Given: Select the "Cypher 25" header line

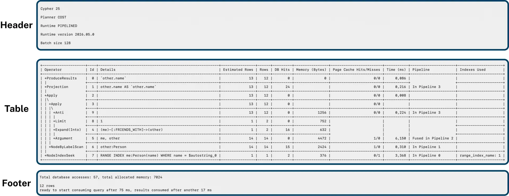Looking at the screenshot, I should pos(50,9).
